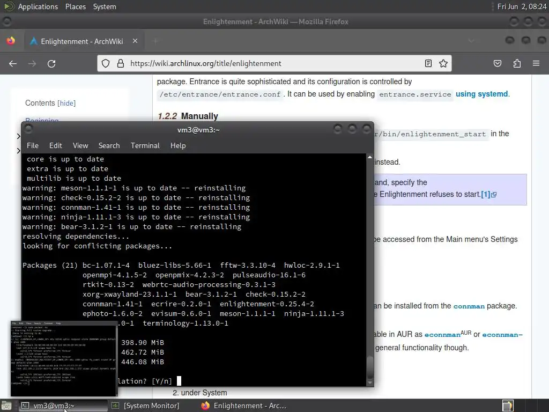Select the Enlightenment - ArchWiki tab

(x=83, y=41)
